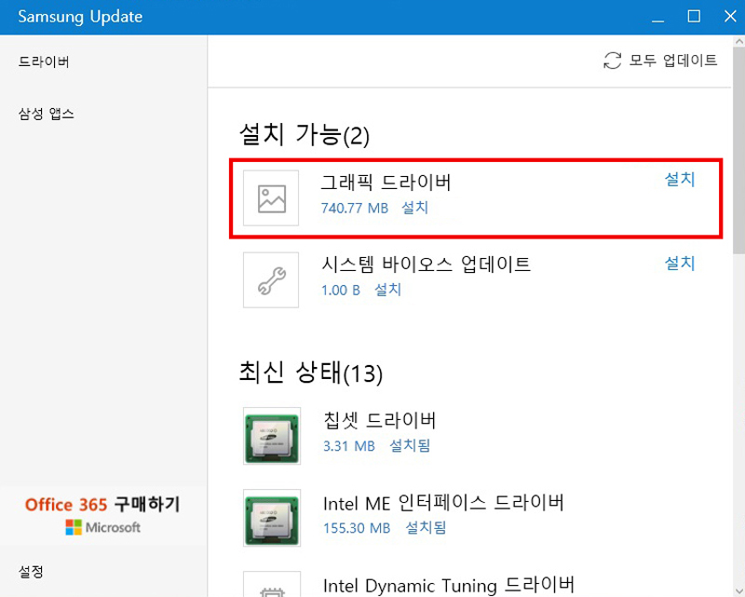Select 칩셋 드라이버 title
This screenshot has width=745, height=597.
pyautogui.click(x=380, y=420)
